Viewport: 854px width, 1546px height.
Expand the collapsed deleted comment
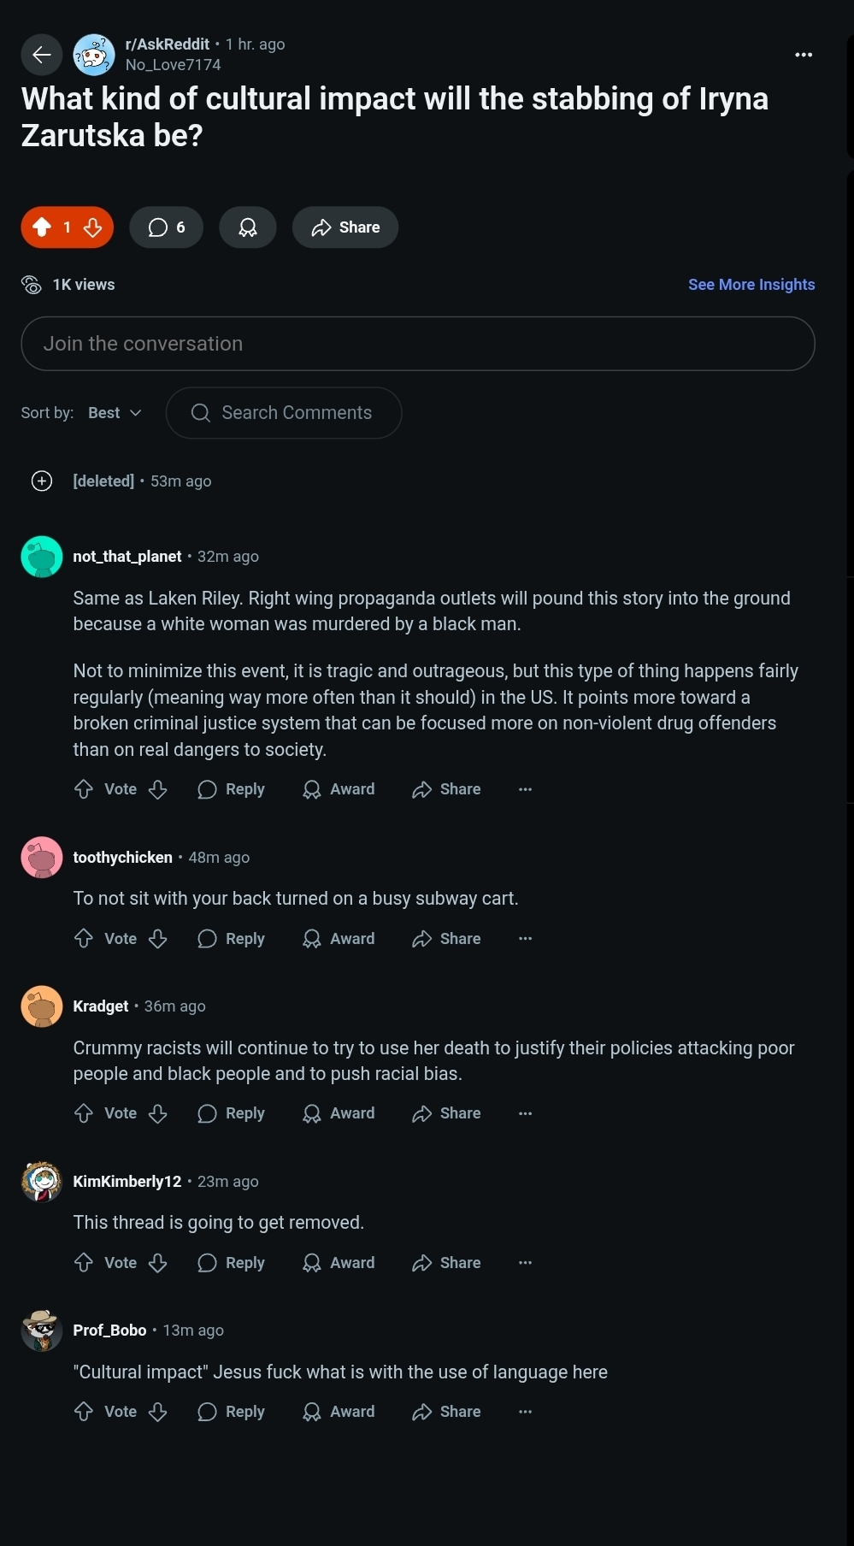42,481
